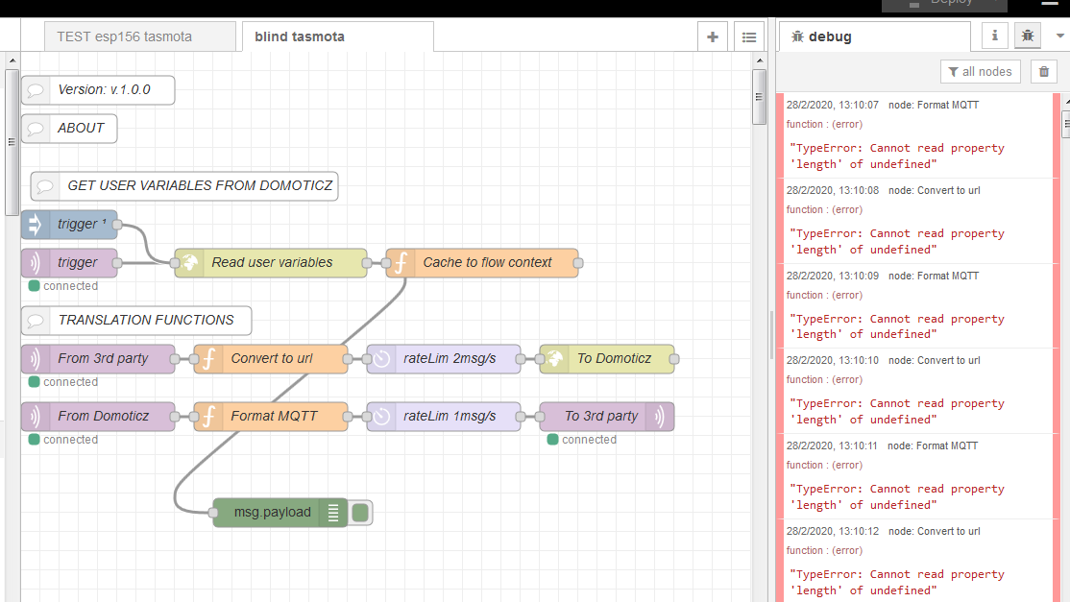Click the filter funnel icon in all nodes button
Viewport: 1070px width, 602px height.
click(x=955, y=71)
